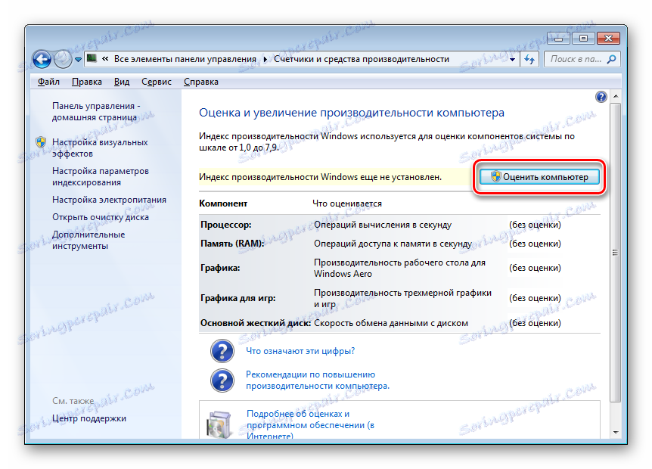The width and height of the screenshot is (652, 469).
Task: Go back with the navigation arrow
Action: click(42, 60)
